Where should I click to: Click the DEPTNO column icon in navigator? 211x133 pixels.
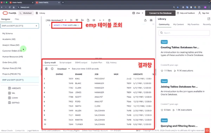pyautogui.click(x=9, y=103)
